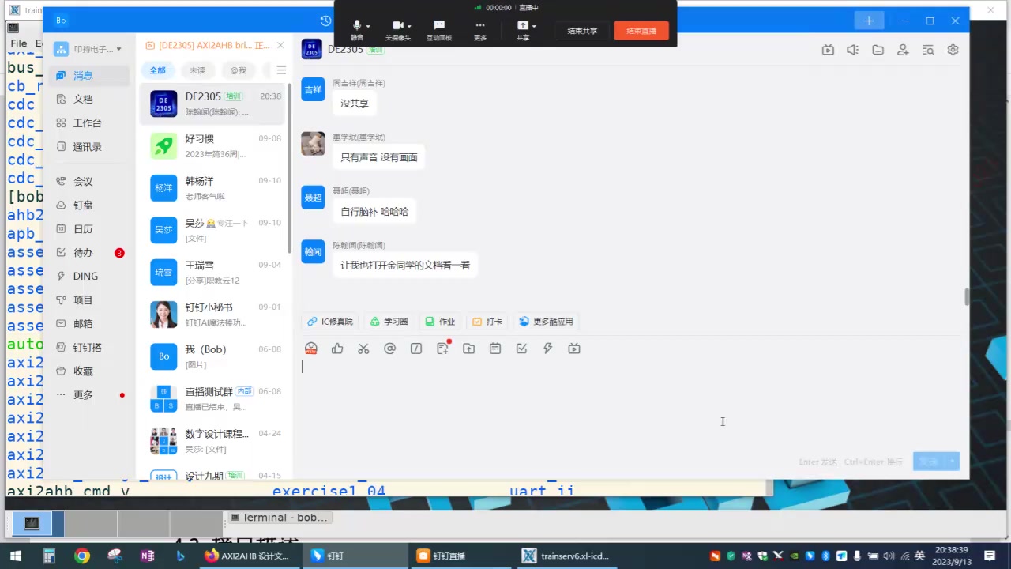Click 结束共享 to stop sharing

582,31
